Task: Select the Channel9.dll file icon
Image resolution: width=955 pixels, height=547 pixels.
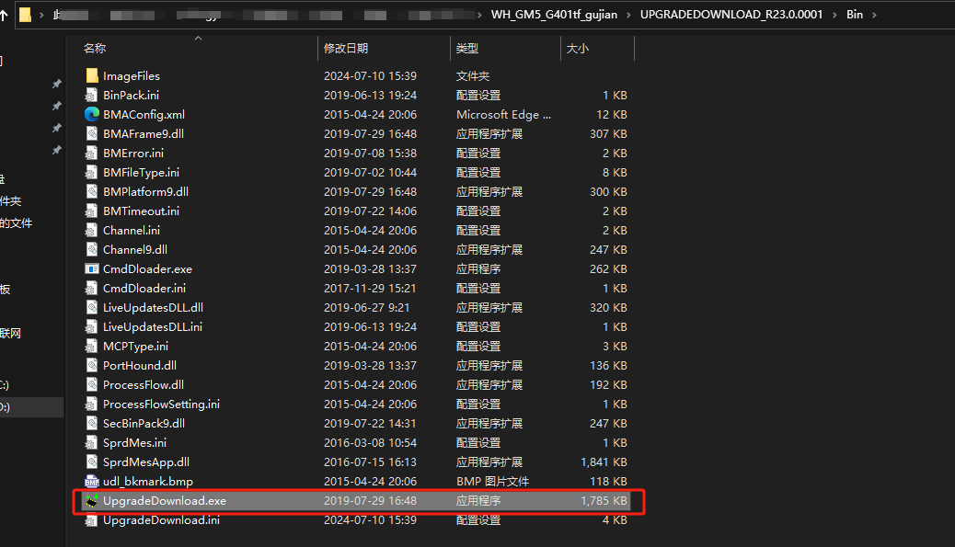Action: 92,249
